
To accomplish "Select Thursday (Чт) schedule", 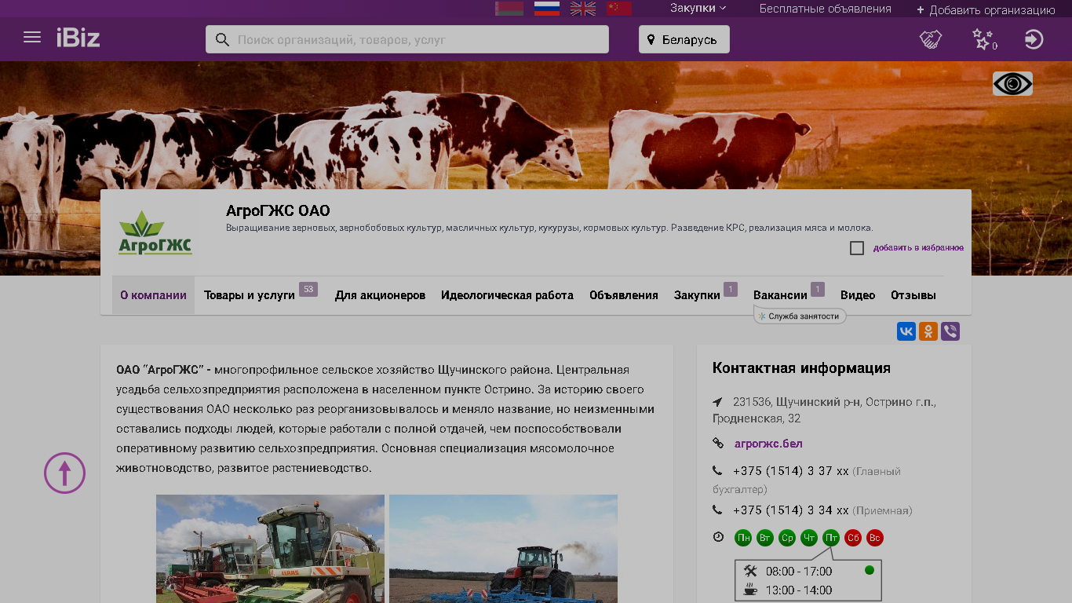I will click(809, 538).
